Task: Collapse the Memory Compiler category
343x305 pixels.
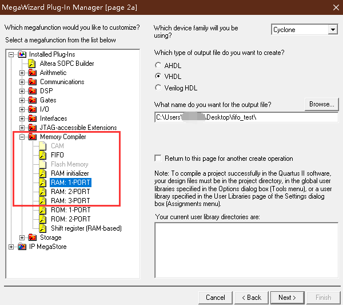Action: (22, 137)
